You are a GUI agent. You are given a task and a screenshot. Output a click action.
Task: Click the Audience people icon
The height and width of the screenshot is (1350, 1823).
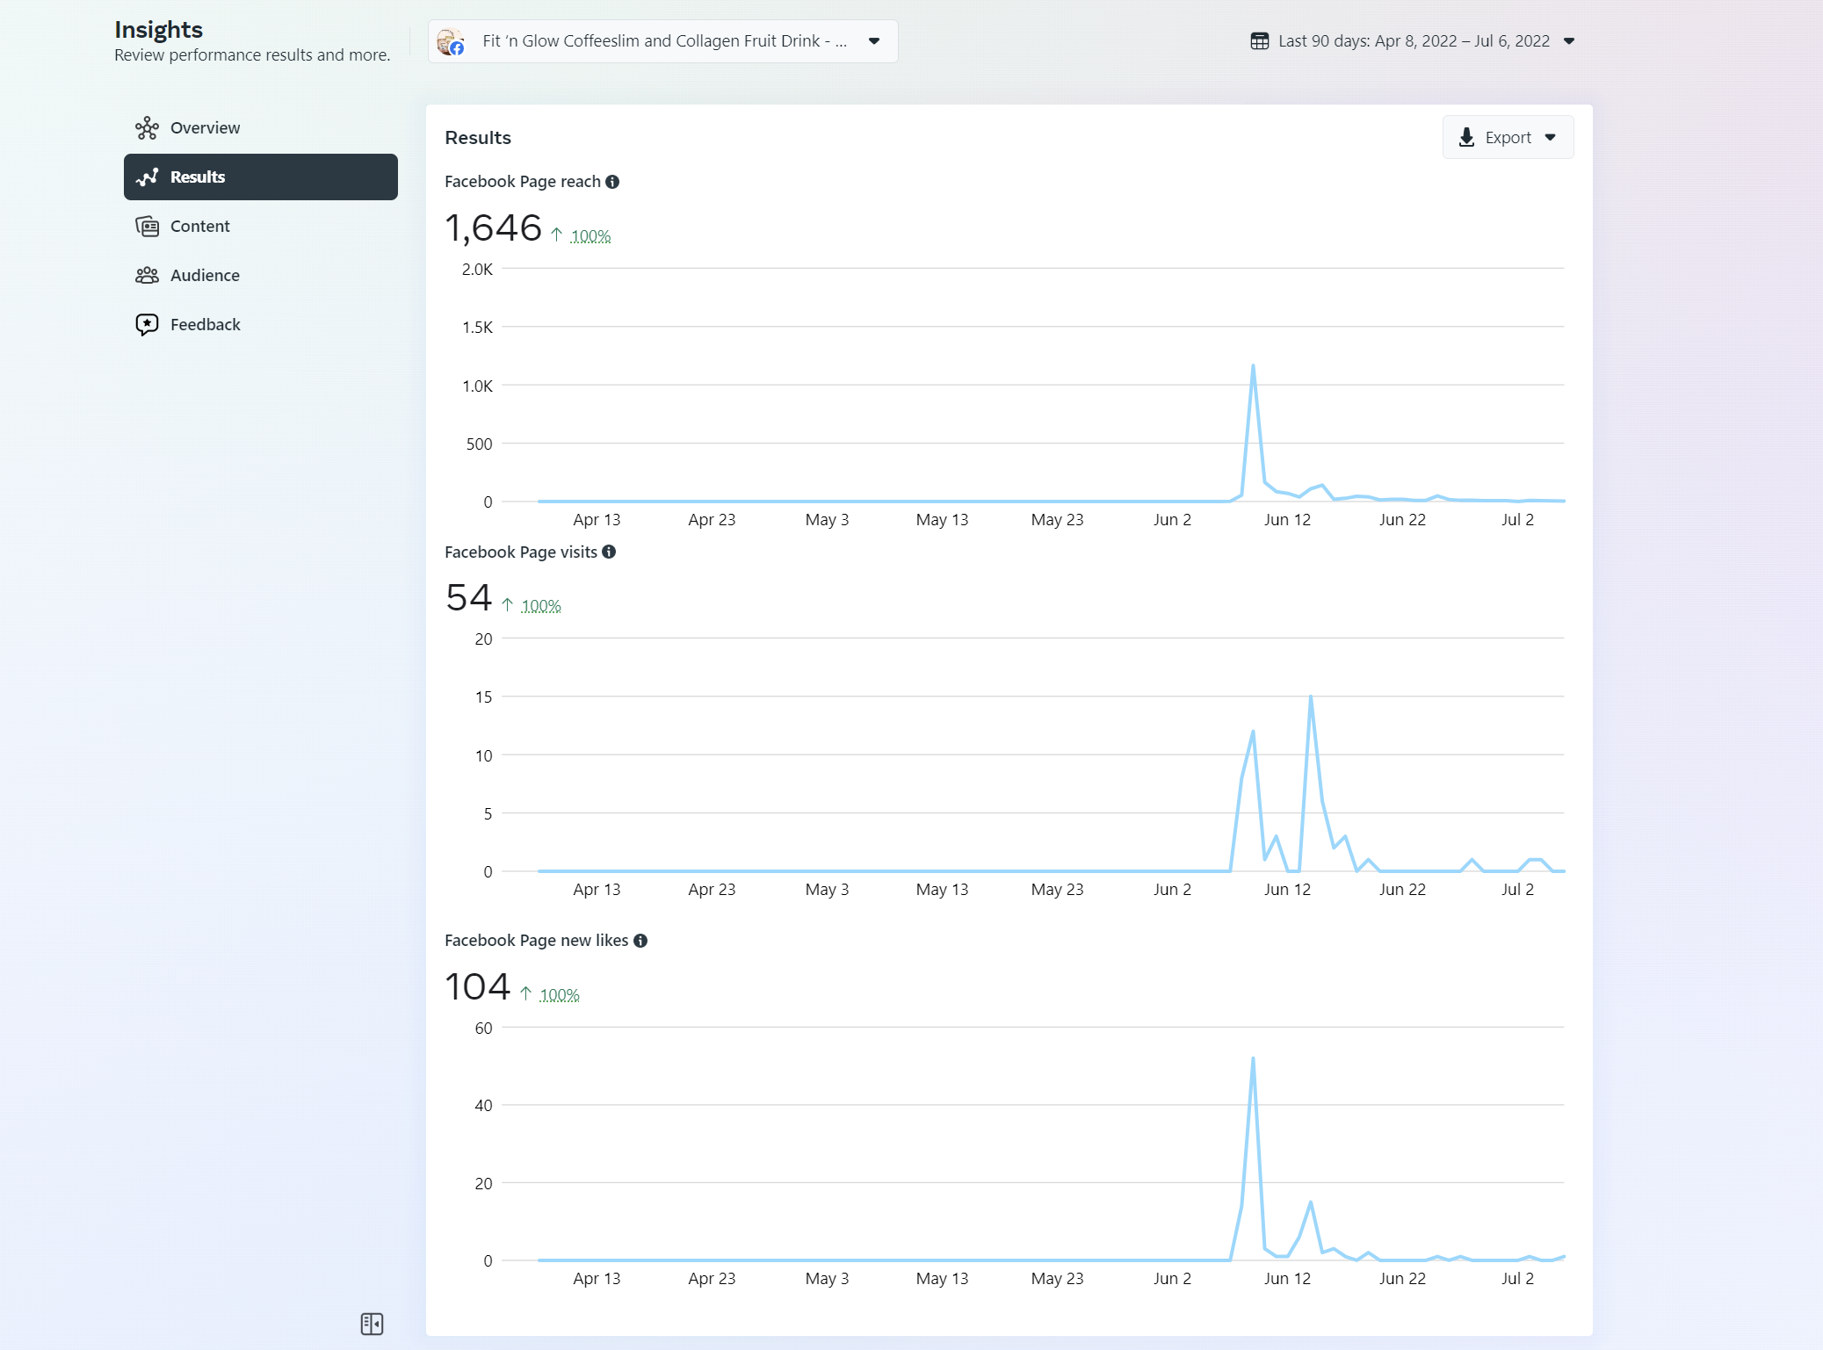[147, 276]
